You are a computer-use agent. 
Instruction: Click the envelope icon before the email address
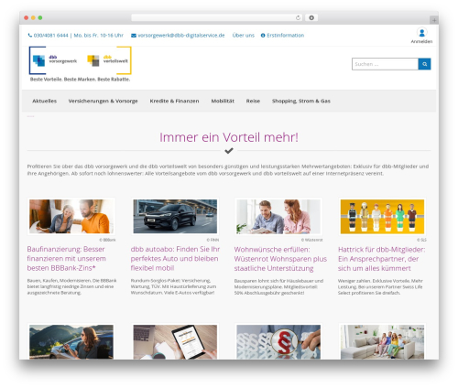[x=134, y=36]
